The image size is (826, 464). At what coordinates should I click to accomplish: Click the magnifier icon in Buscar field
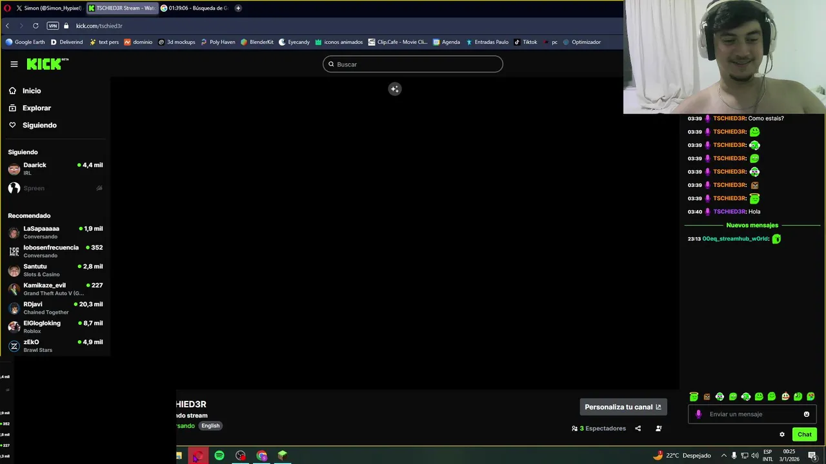point(331,64)
